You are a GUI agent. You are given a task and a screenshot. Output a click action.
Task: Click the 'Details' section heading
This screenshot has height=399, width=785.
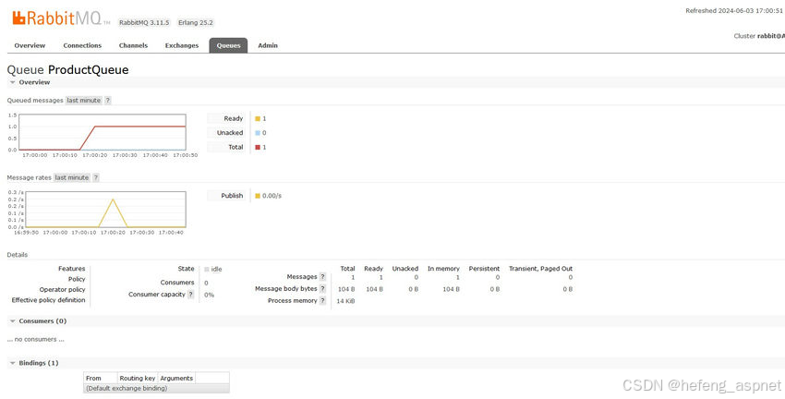[x=18, y=255]
